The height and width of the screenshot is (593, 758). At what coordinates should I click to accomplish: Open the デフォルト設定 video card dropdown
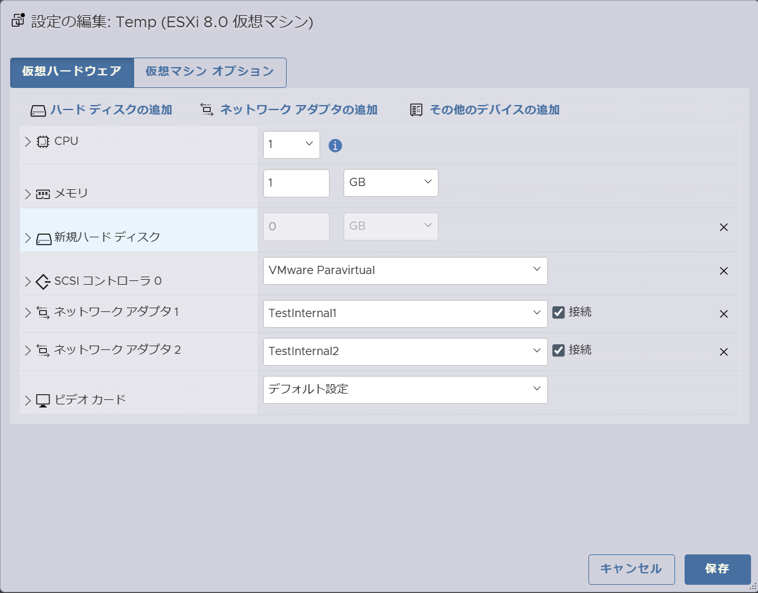405,390
